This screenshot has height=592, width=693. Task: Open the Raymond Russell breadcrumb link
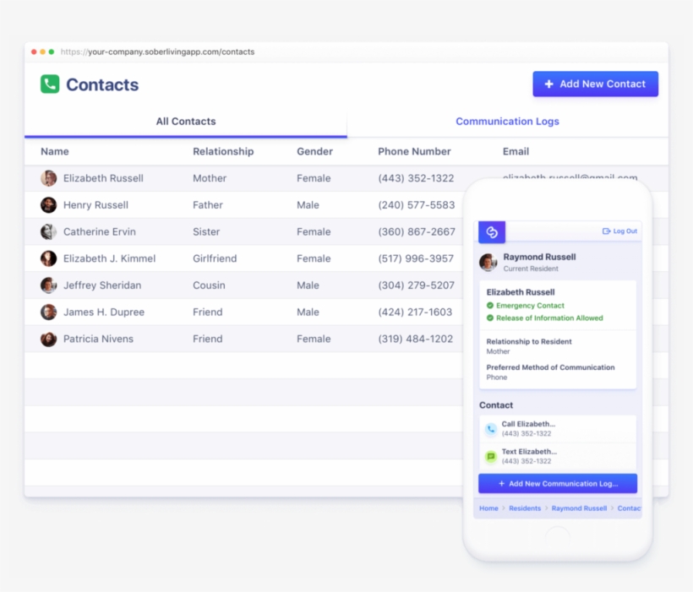[579, 508]
